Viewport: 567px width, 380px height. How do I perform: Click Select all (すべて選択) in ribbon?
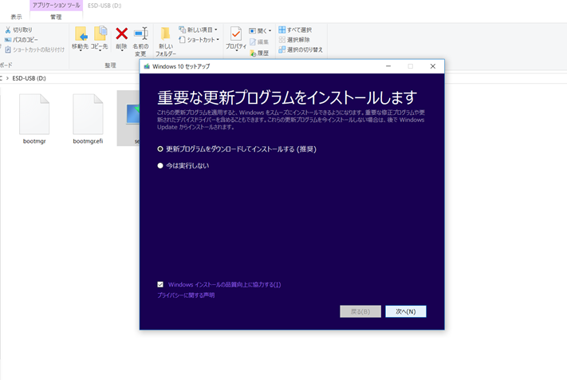[295, 30]
